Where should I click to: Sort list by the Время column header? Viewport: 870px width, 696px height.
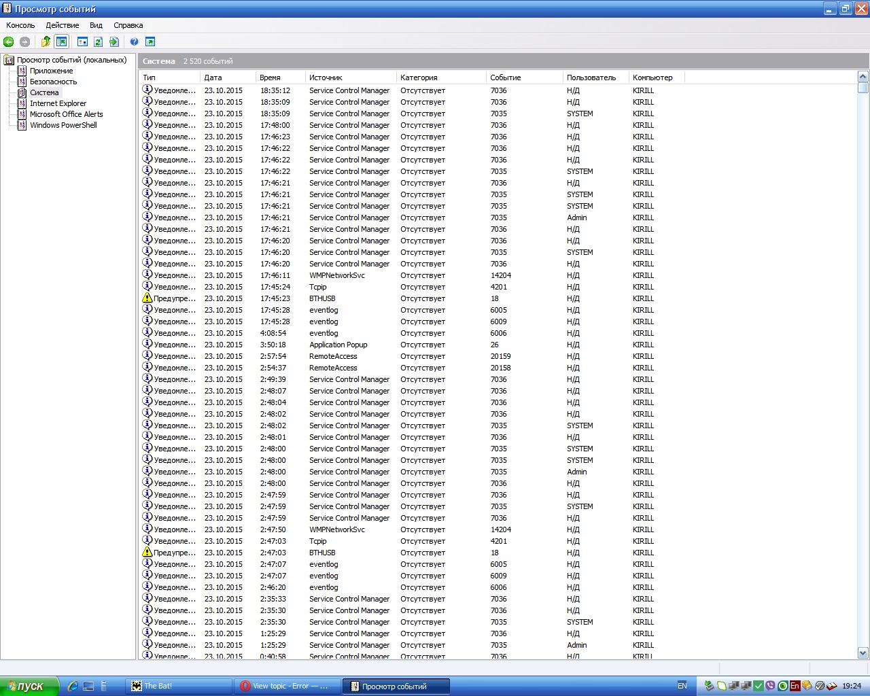[270, 77]
